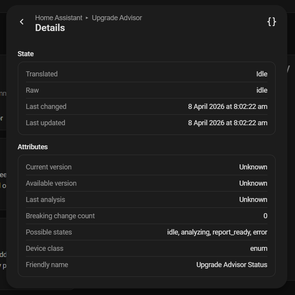Click the Details dialog title
This screenshot has height=295, width=295.
(50, 28)
